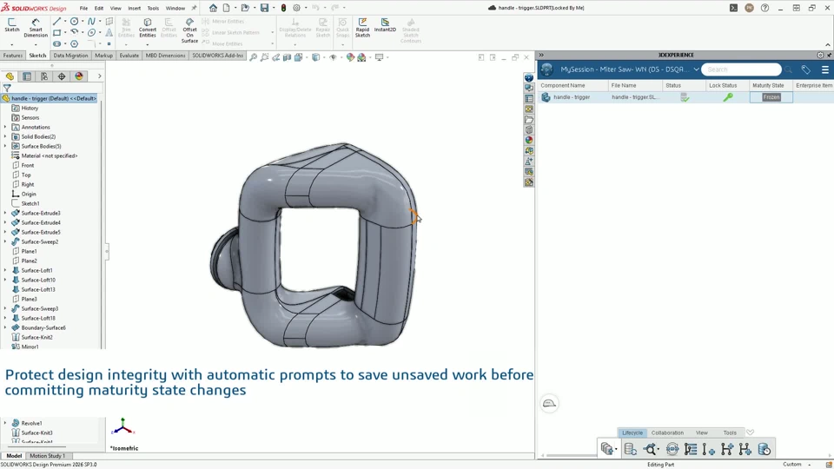Open the ConfigurationManager tab icon

[44, 76]
